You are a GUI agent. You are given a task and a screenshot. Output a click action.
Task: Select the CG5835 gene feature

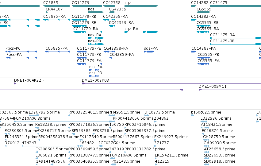click(x=56, y=6)
